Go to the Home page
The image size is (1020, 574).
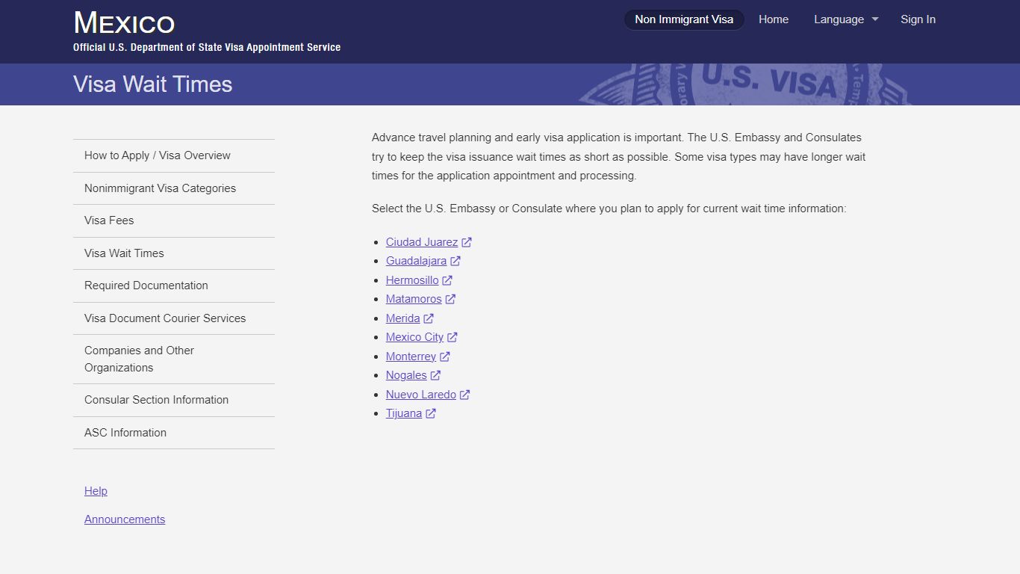coord(774,19)
